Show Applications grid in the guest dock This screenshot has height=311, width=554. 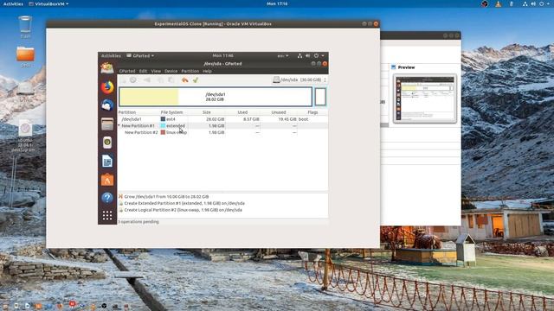point(107,215)
